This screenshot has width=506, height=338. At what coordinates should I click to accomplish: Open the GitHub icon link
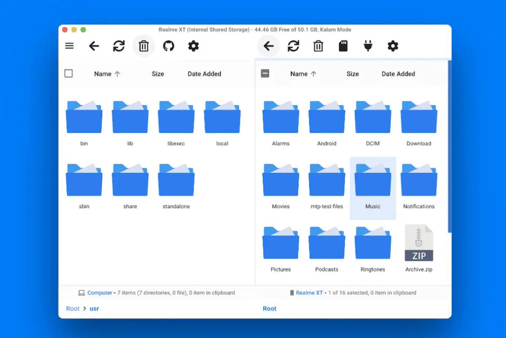click(x=169, y=46)
